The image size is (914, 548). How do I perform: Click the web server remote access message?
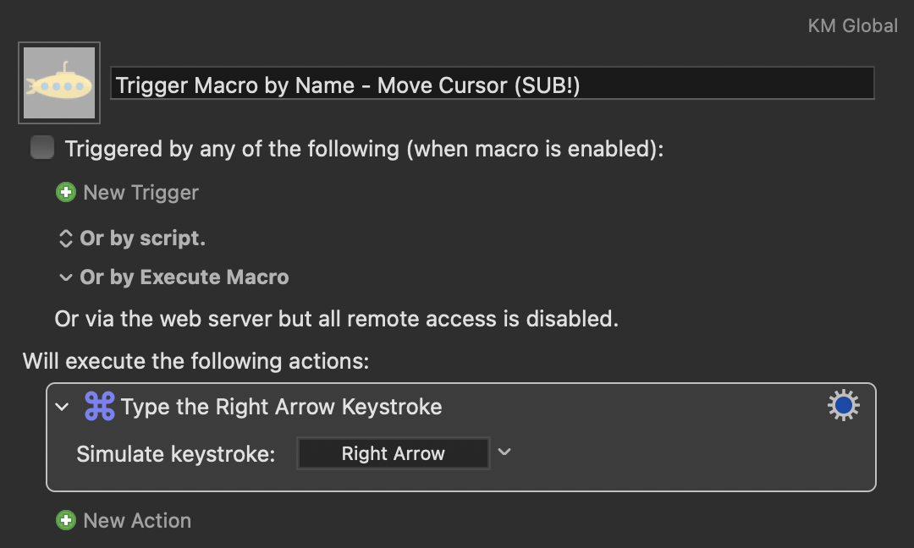(x=336, y=319)
